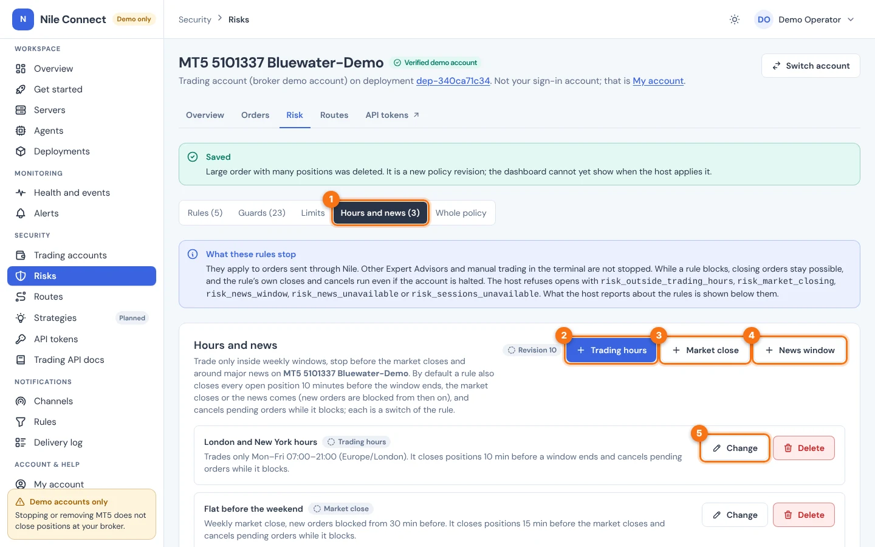Change the Flat before the weekend rule
The image size is (875, 547).
[x=735, y=515]
